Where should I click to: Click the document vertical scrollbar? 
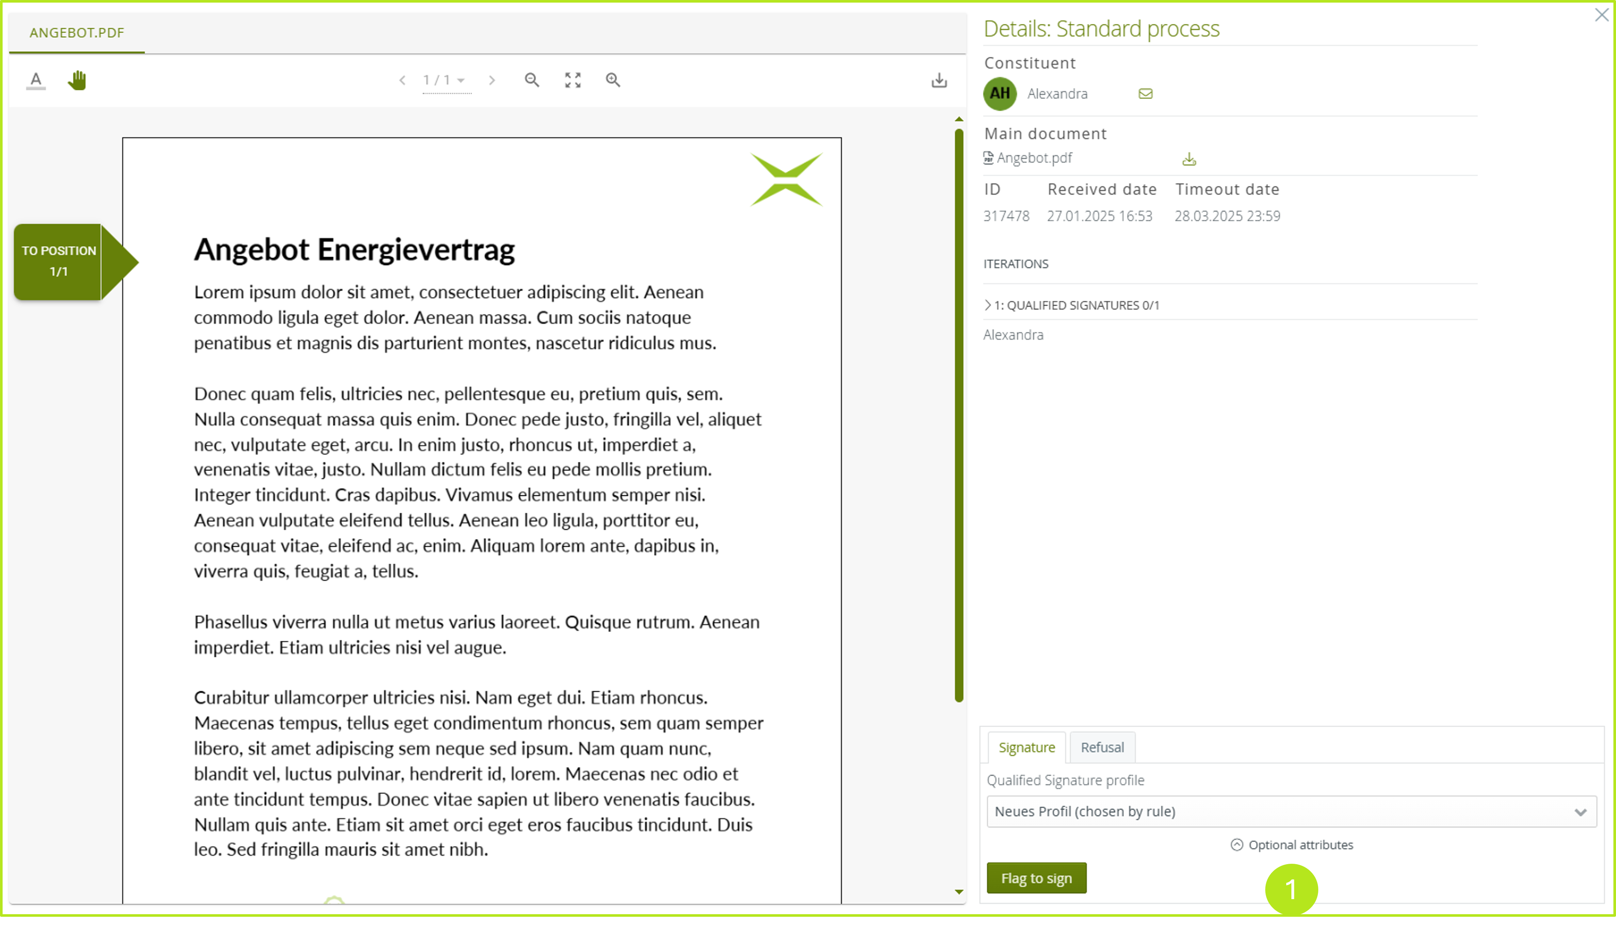pos(958,413)
